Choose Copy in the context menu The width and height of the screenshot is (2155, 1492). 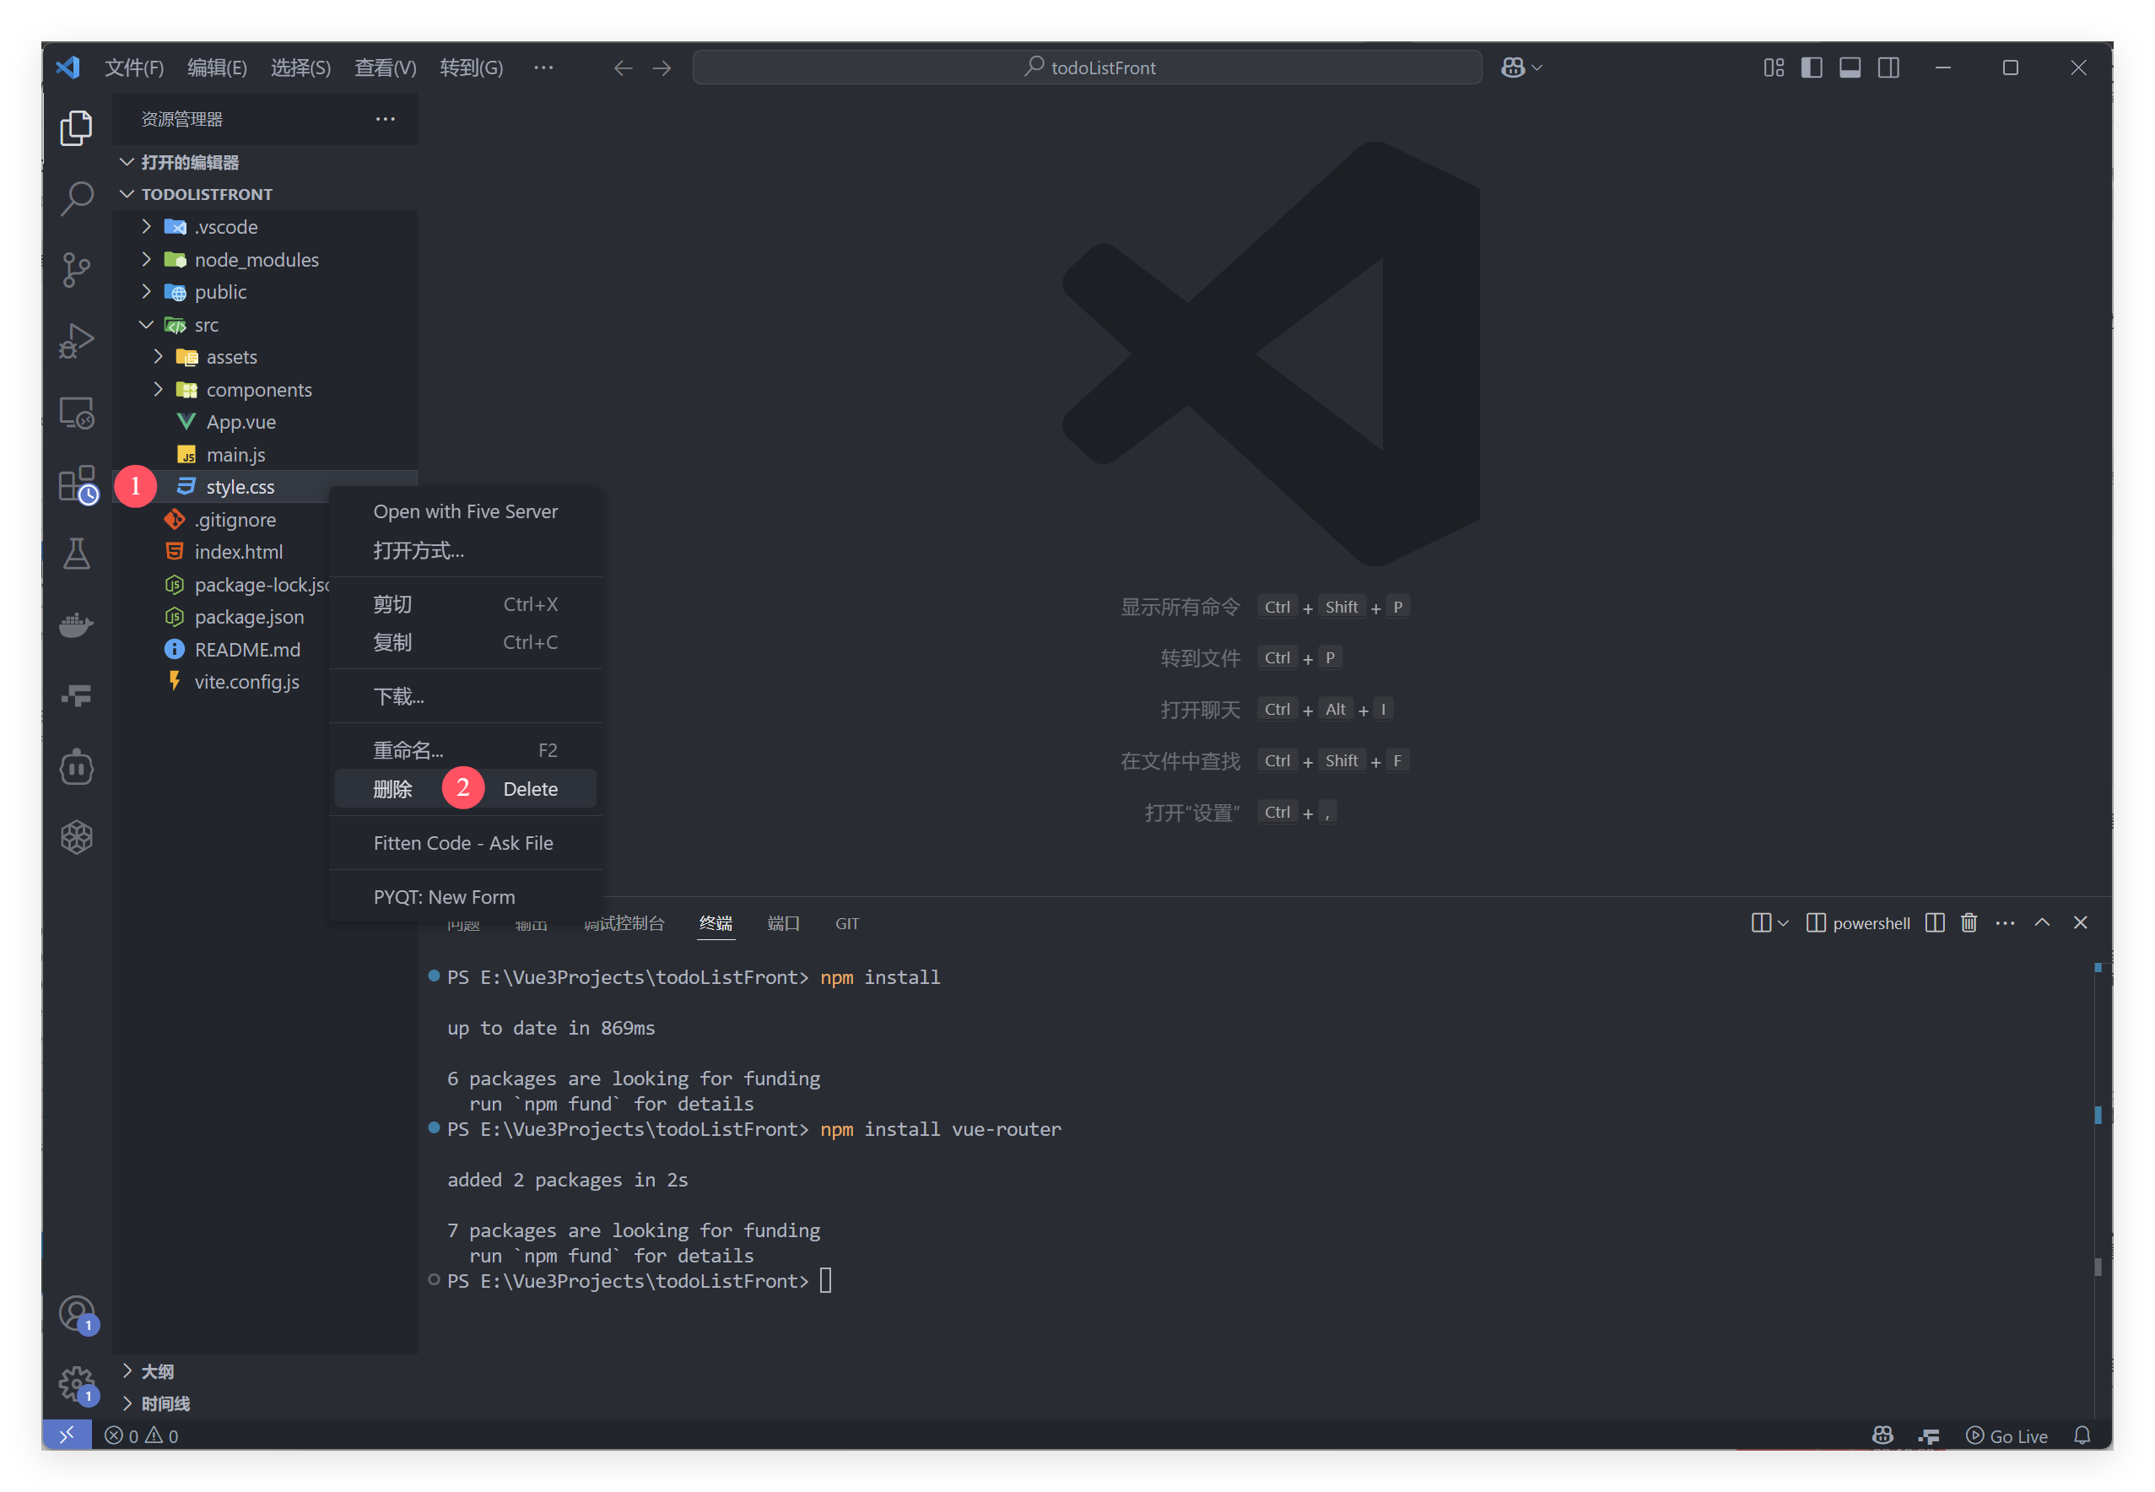466,642
